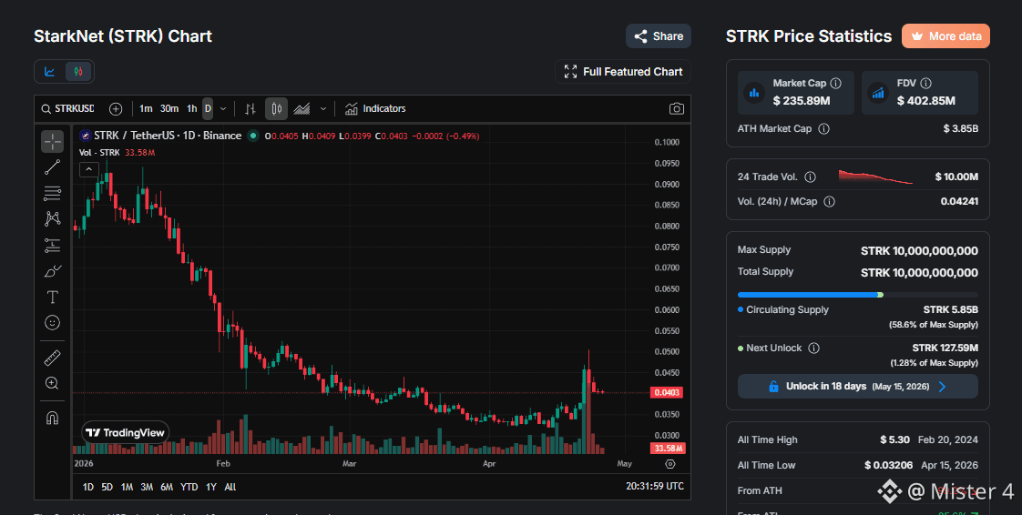Expand the interval dropdown arrow
Screen dimensions: 1022x515
point(223,108)
